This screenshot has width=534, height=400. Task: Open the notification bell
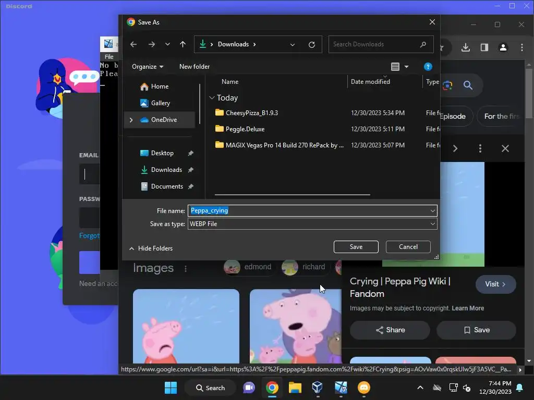(520, 387)
